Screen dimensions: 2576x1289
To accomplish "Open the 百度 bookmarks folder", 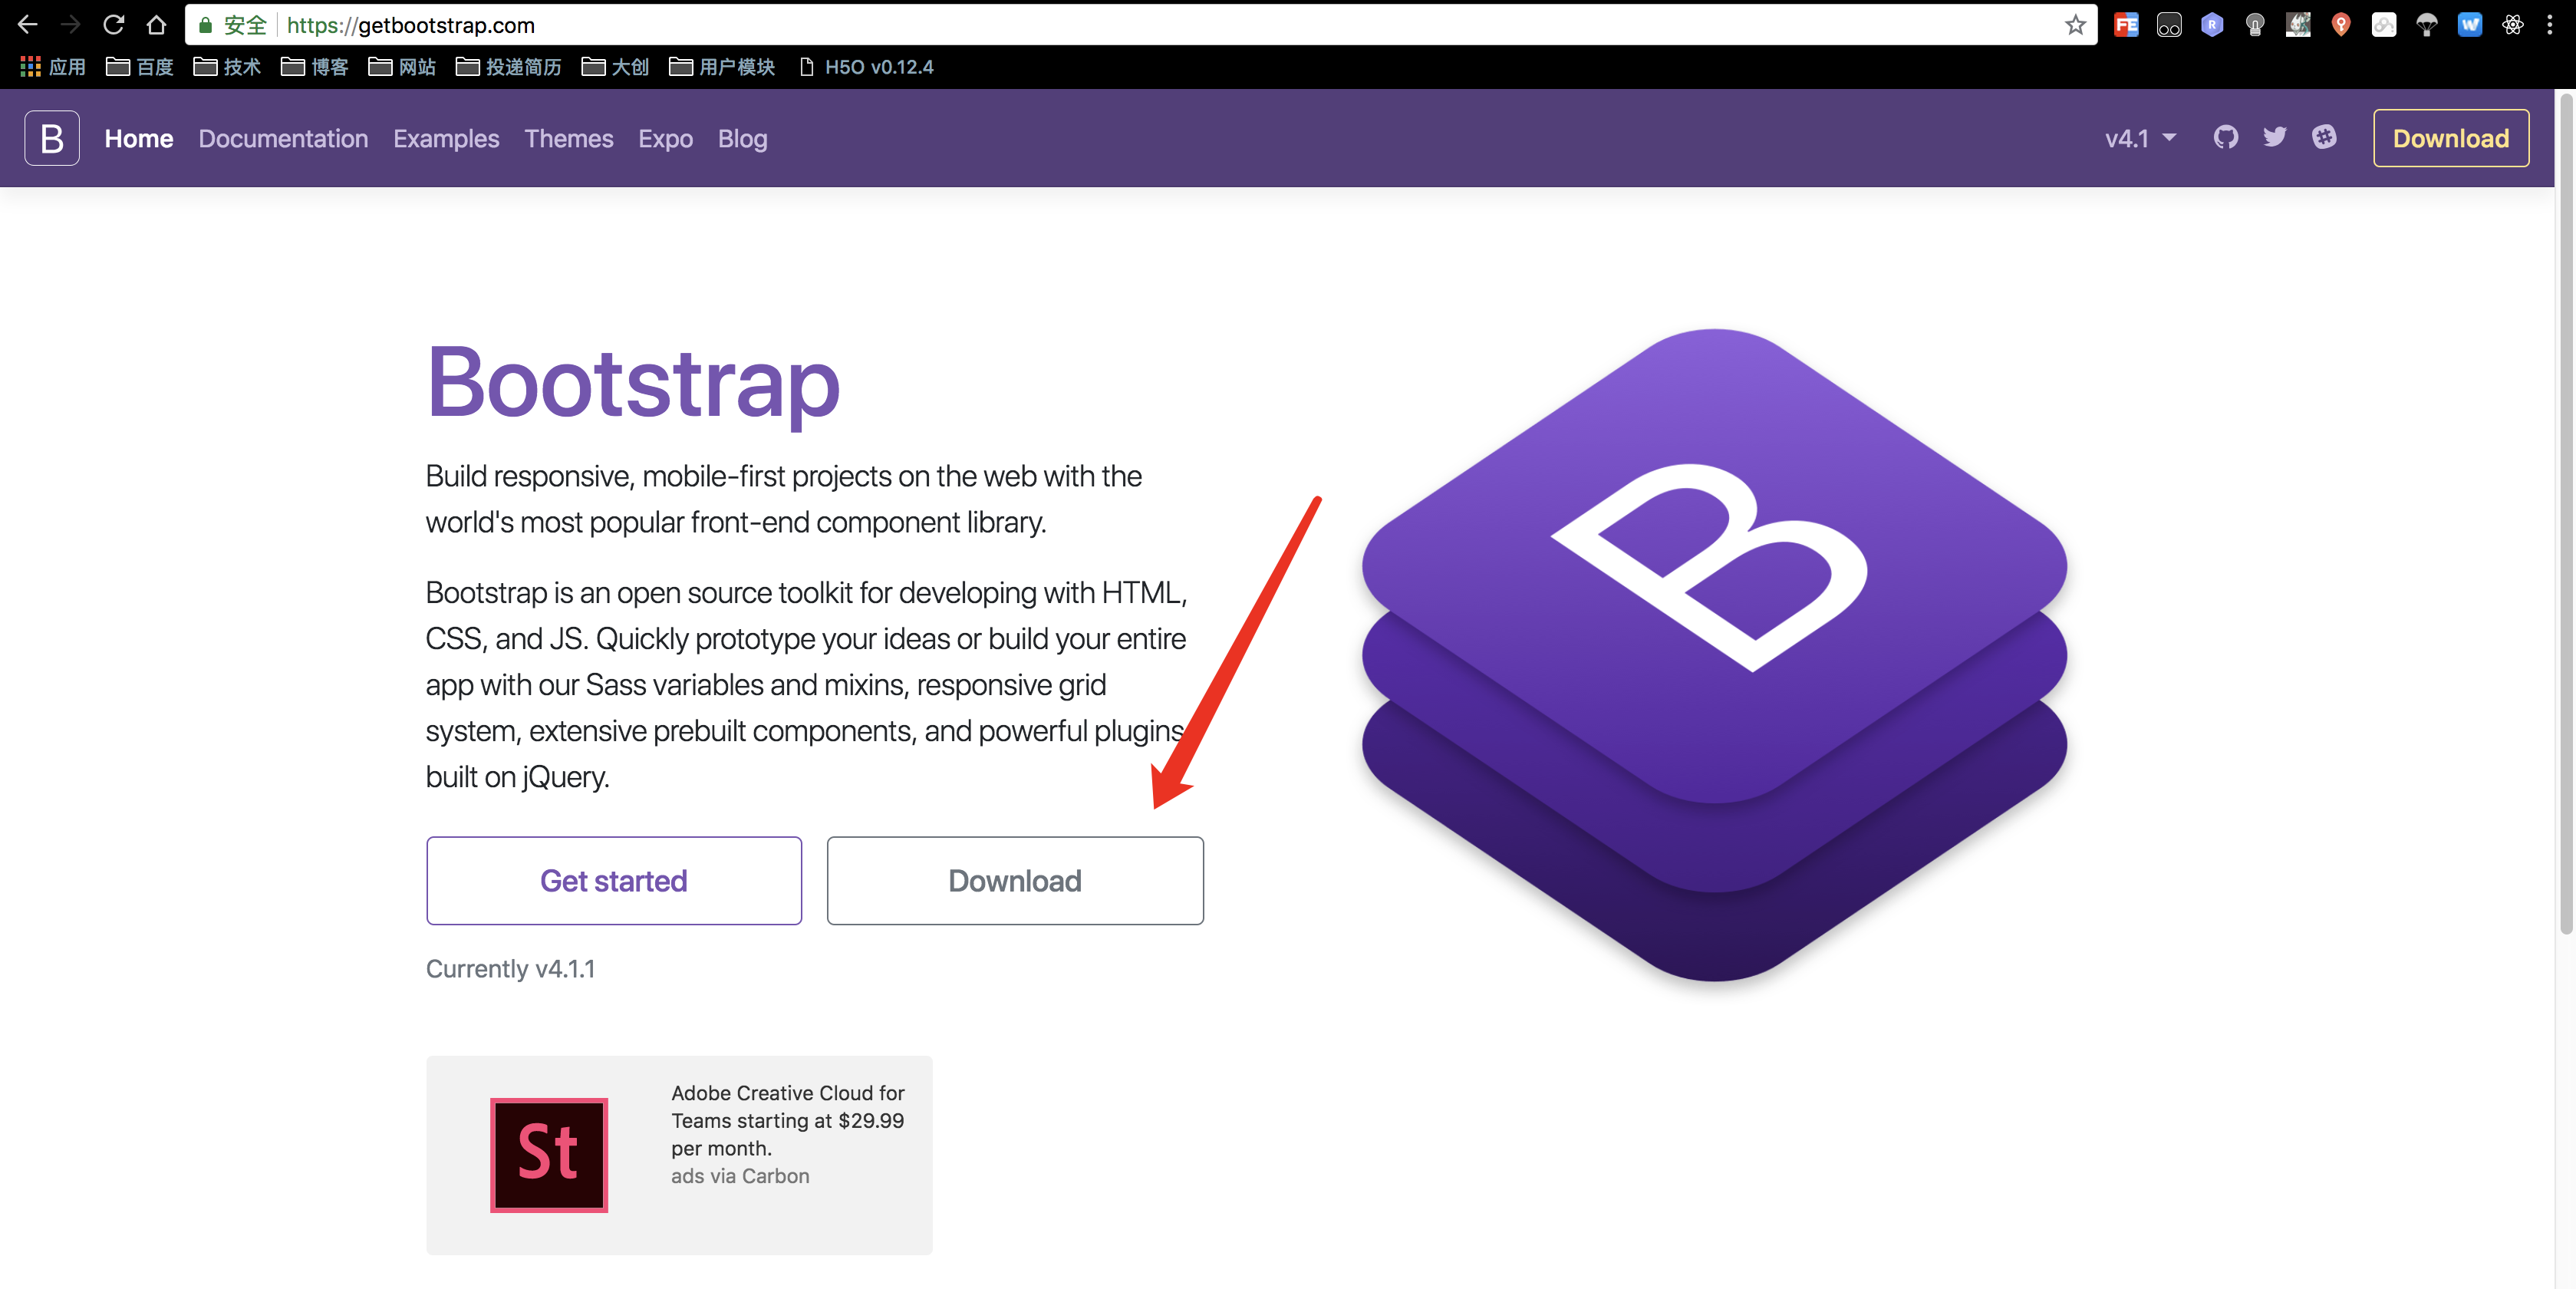I will tap(140, 67).
